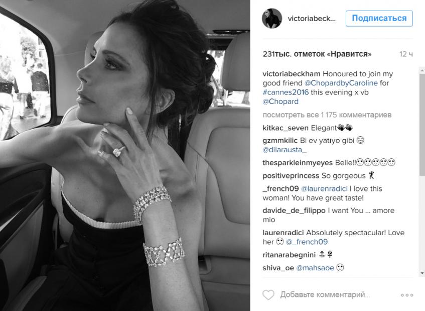Click the 12 ч timestamp
This screenshot has height=311, width=425.
pyautogui.click(x=406, y=54)
